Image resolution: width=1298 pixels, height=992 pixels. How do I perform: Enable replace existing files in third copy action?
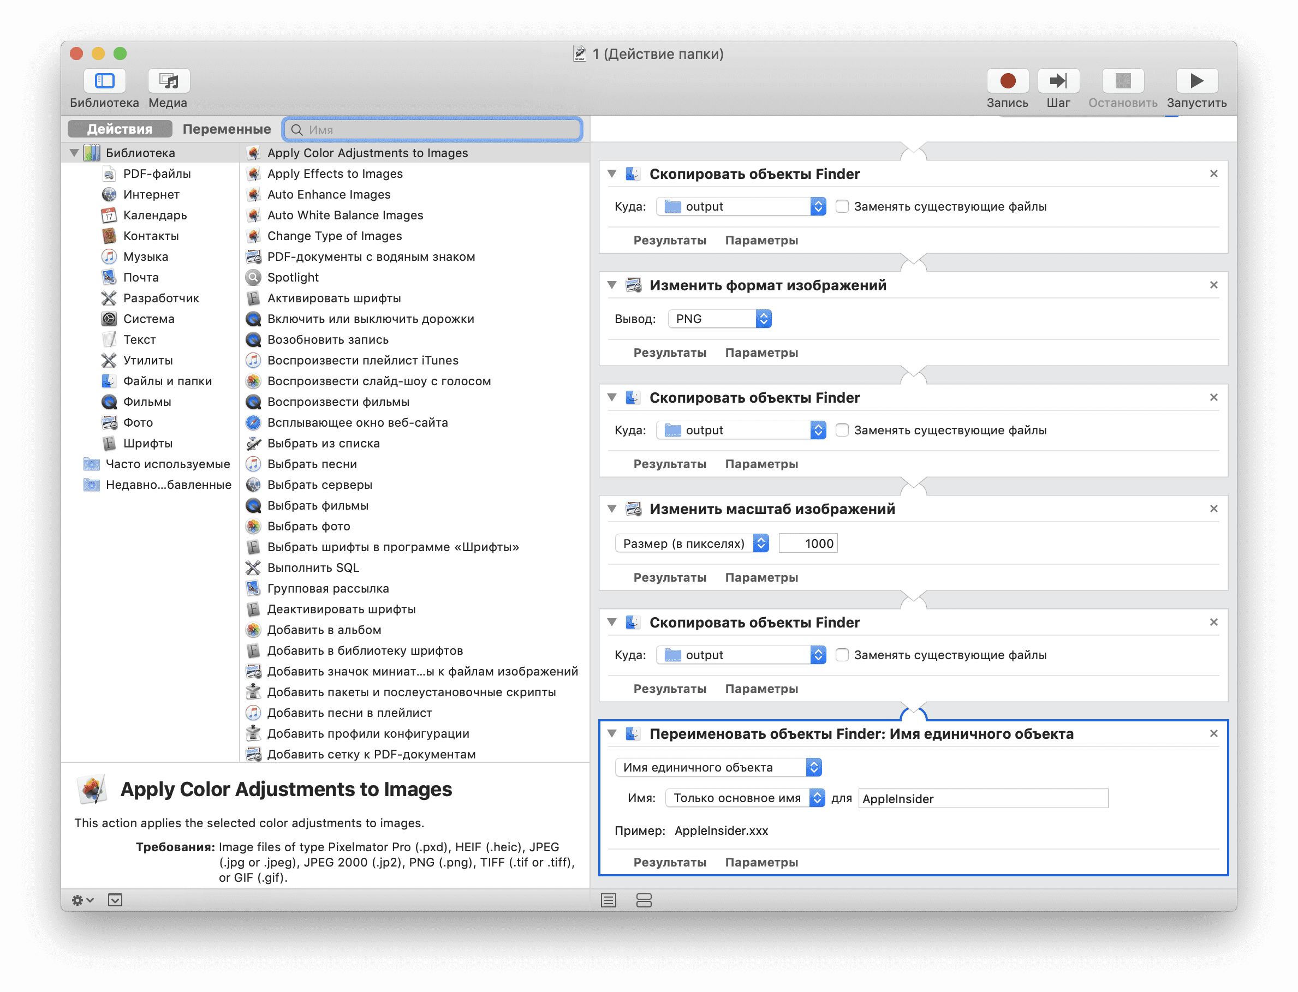tap(842, 655)
